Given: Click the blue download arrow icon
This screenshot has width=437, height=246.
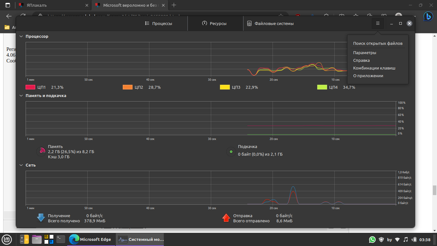Looking at the screenshot, I should coord(41,218).
